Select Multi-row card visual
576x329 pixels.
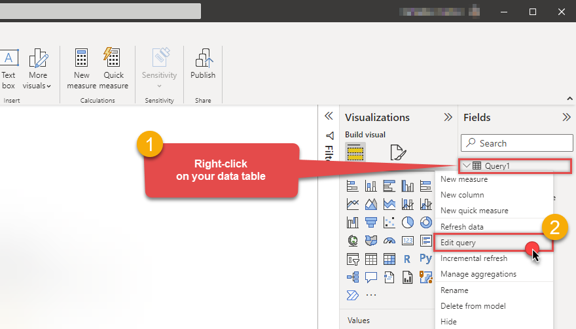click(x=425, y=241)
